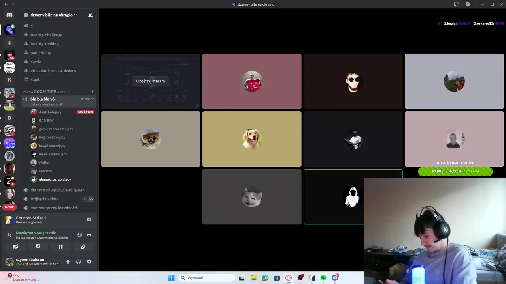Mute microphone in user panel

pos(68,262)
